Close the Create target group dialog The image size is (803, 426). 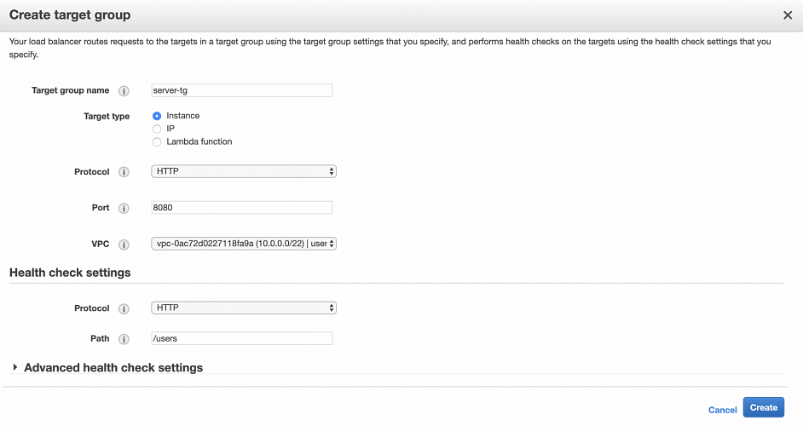787,15
